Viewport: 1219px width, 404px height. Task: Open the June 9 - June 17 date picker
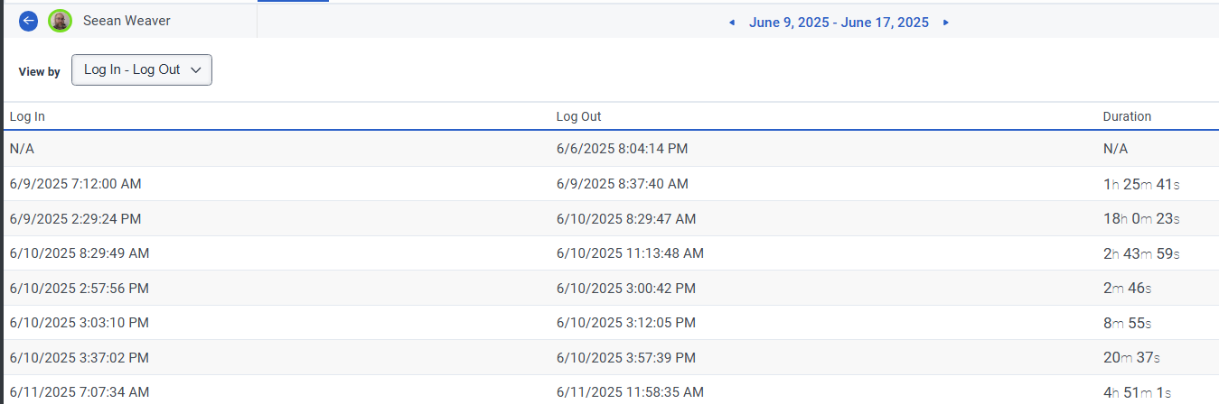click(839, 23)
